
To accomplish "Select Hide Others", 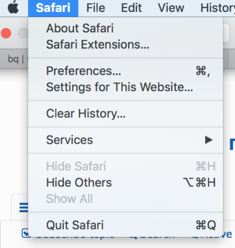I will (126, 182).
